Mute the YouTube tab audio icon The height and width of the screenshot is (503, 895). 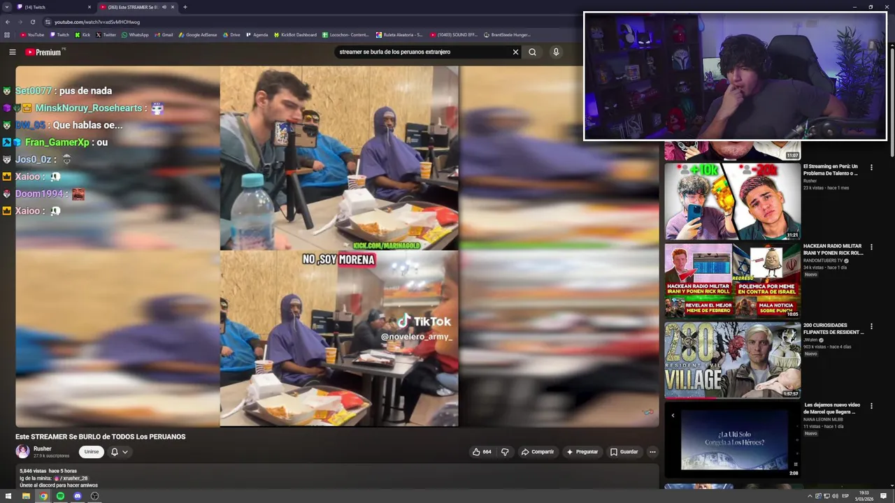[x=164, y=7]
